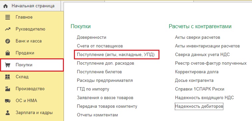Open Реестр счетов-фактур полученных link
This screenshot has width=252, height=121.
click(x=211, y=63)
